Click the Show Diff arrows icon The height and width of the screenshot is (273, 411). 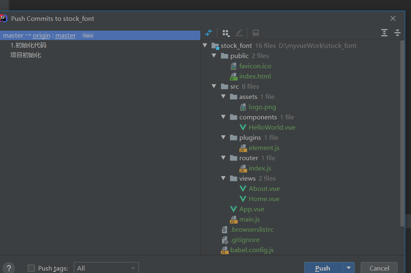[x=209, y=33]
